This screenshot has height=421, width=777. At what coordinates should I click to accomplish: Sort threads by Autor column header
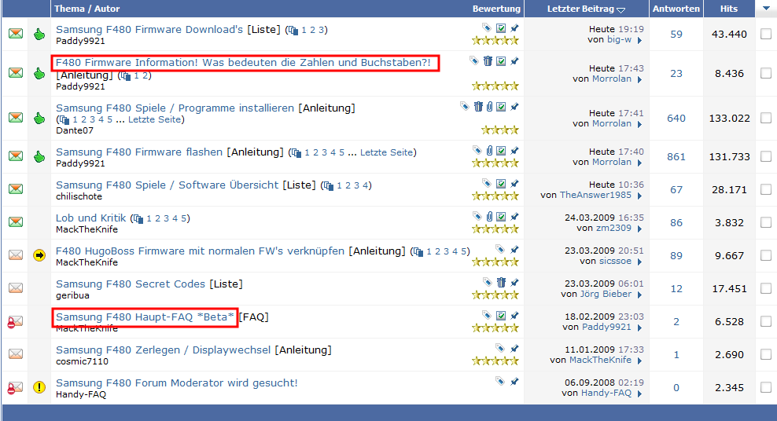pyautogui.click(x=107, y=9)
